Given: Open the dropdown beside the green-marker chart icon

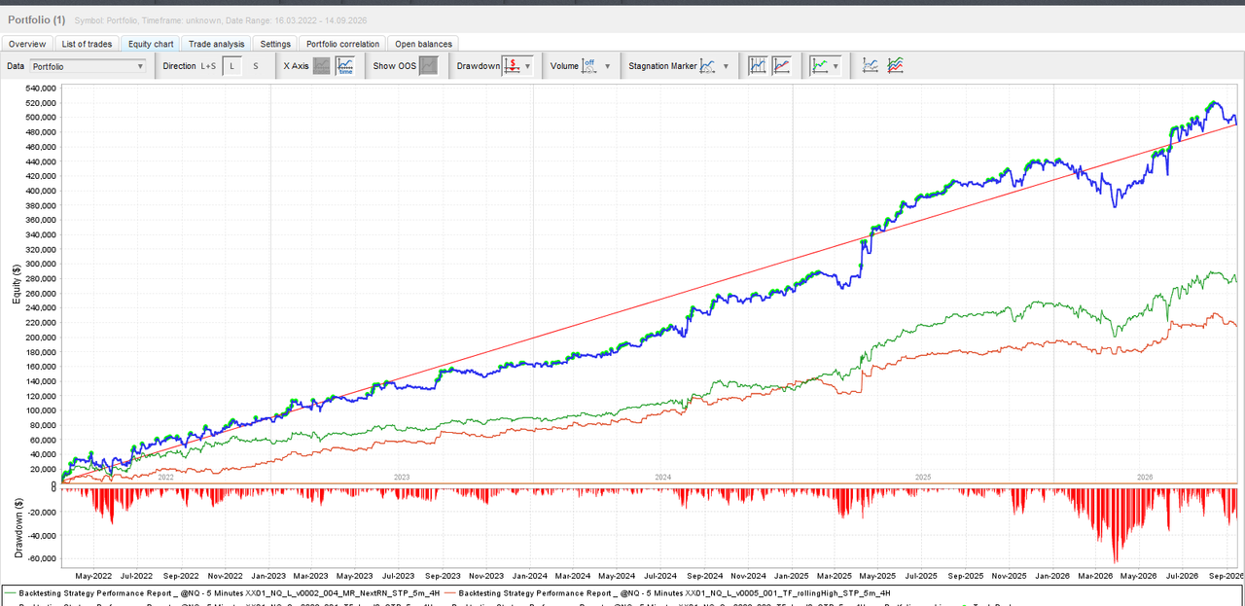Looking at the screenshot, I should click(836, 66).
